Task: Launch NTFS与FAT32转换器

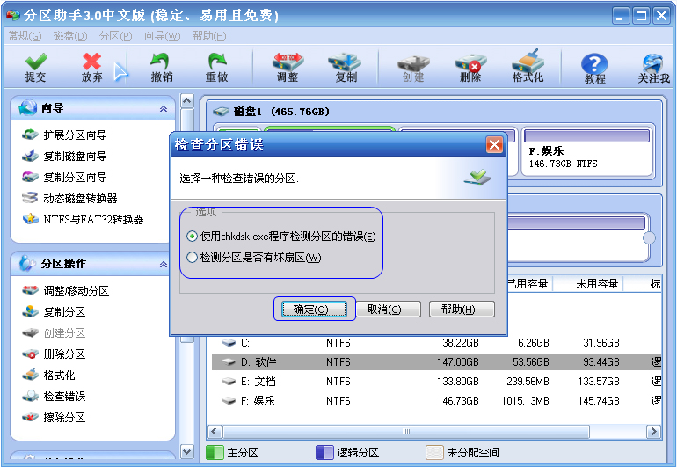Action: click(x=83, y=220)
